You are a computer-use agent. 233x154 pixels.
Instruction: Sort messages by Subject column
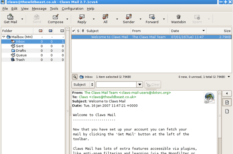coord(108,31)
